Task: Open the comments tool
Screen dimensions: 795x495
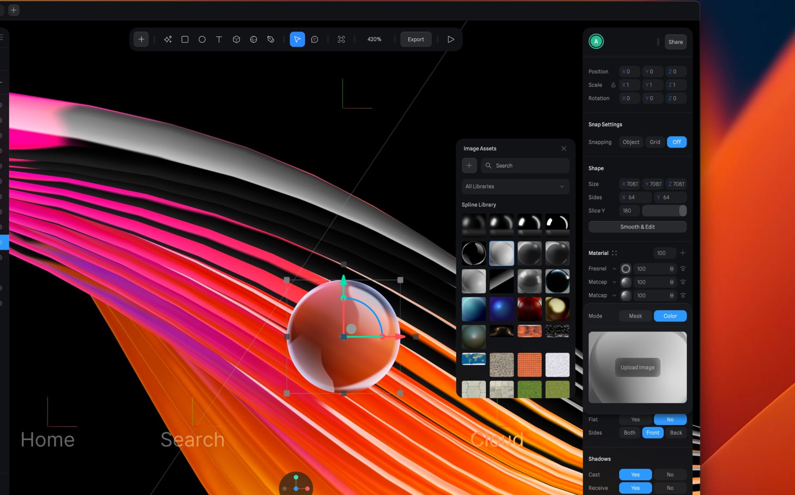Action: (315, 39)
